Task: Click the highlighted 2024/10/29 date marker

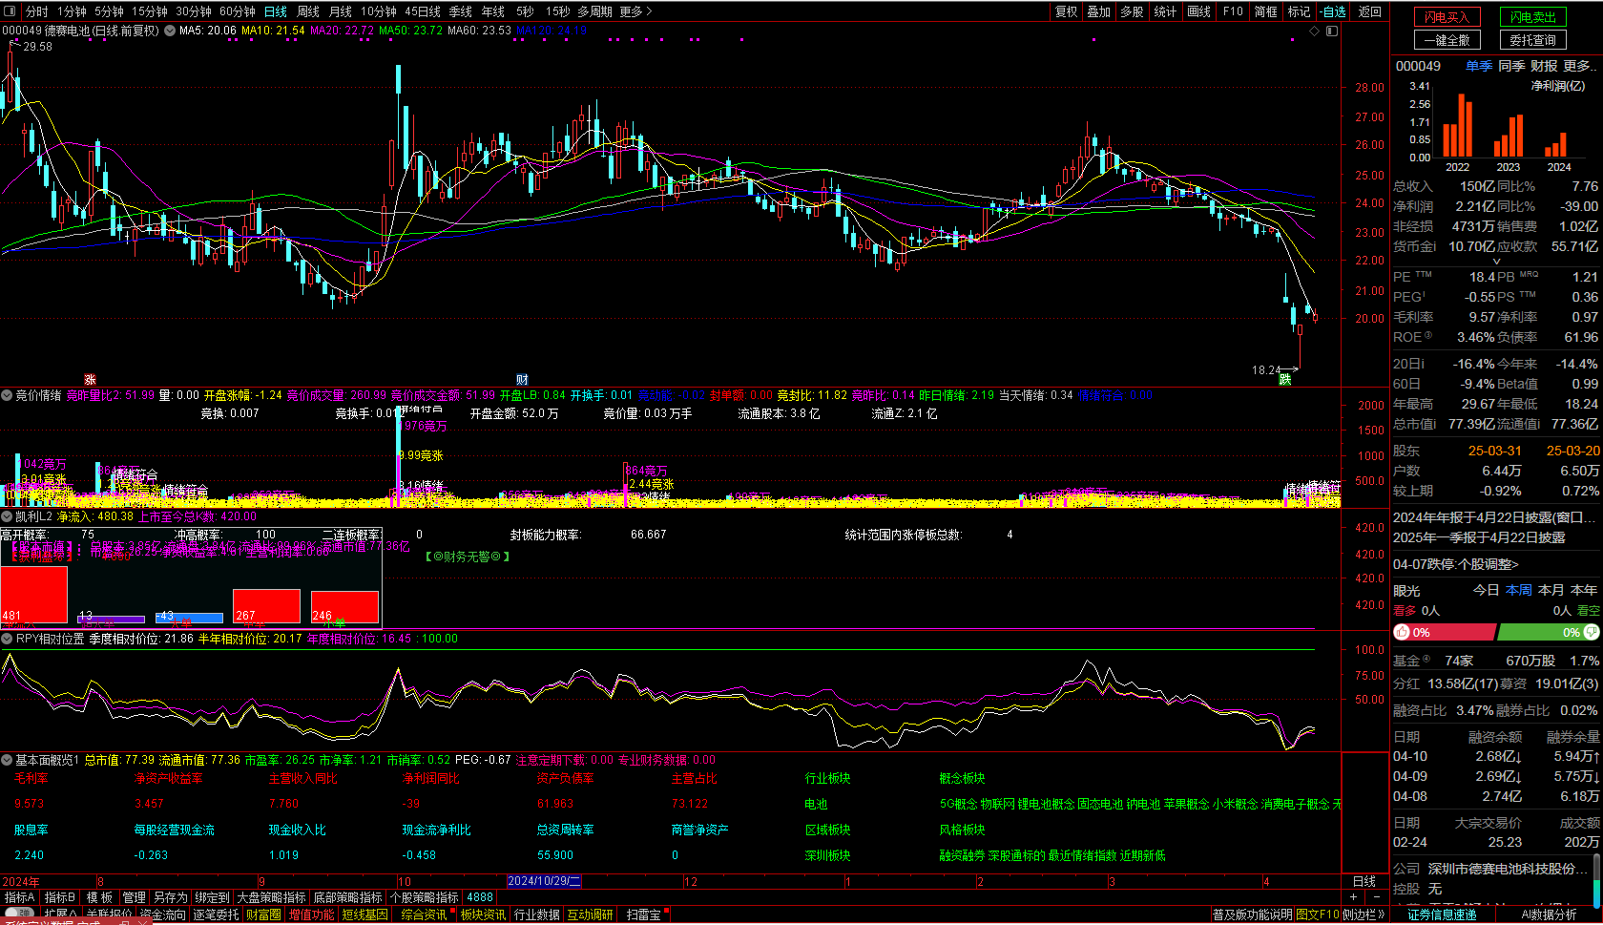Action: coord(544,881)
